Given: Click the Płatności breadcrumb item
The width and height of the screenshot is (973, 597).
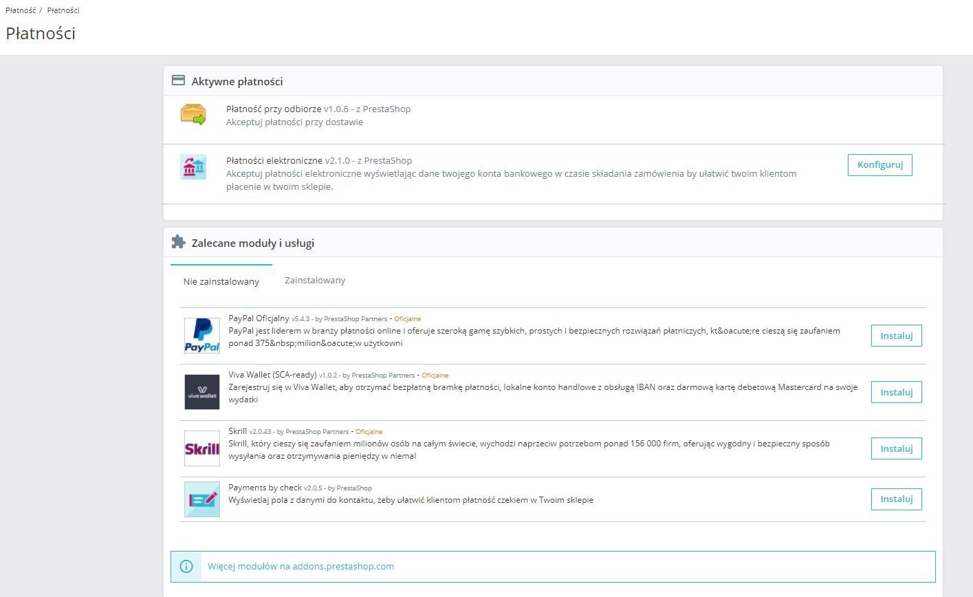Looking at the screenshot, I should click(63, 10).
